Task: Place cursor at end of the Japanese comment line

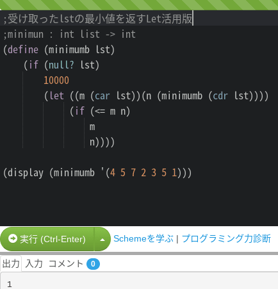Action: pos(193,19)
